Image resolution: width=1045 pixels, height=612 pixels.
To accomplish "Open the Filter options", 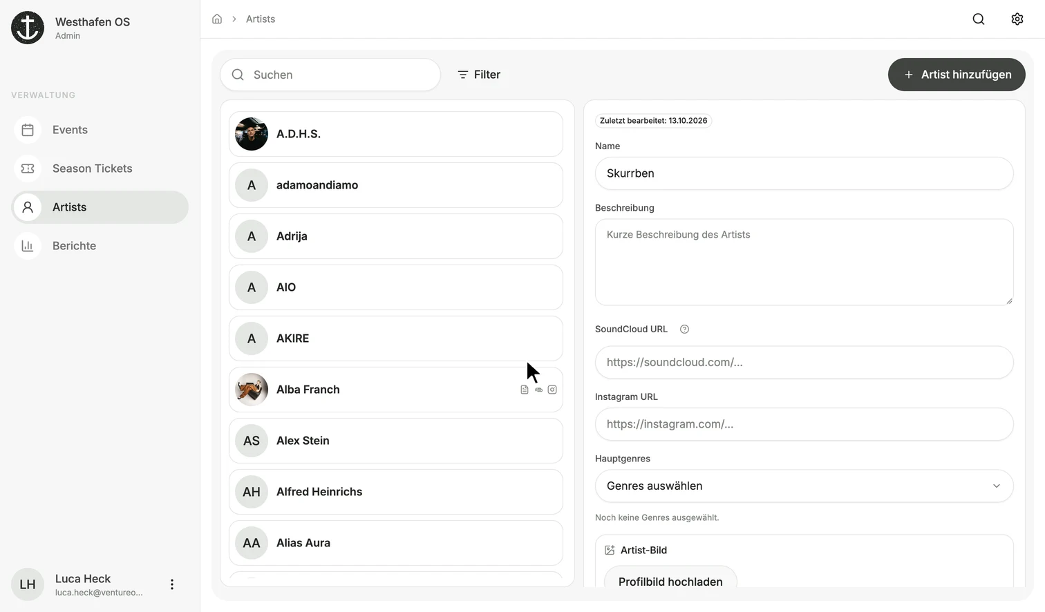I will click(x=479, y=75).
